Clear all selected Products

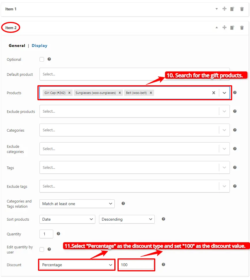pyautogui.click(x=214, y=93)
